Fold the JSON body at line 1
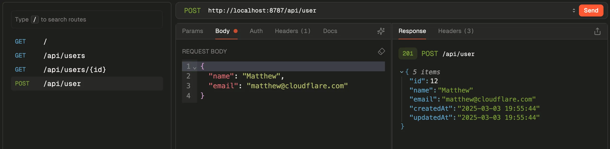The height and width of the screenshot is (149, 610). coord(194,67)
